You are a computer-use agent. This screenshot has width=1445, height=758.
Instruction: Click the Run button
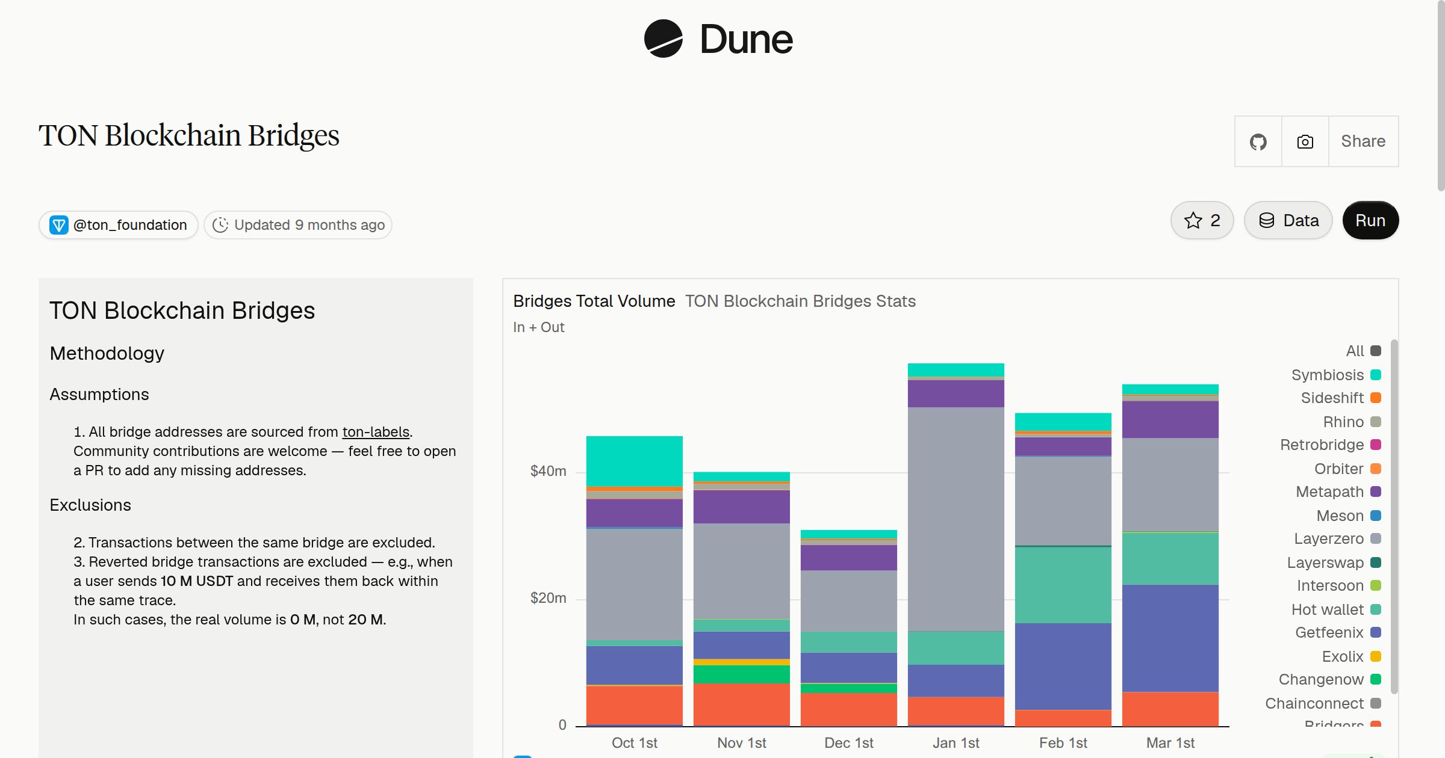[1370, 220]
